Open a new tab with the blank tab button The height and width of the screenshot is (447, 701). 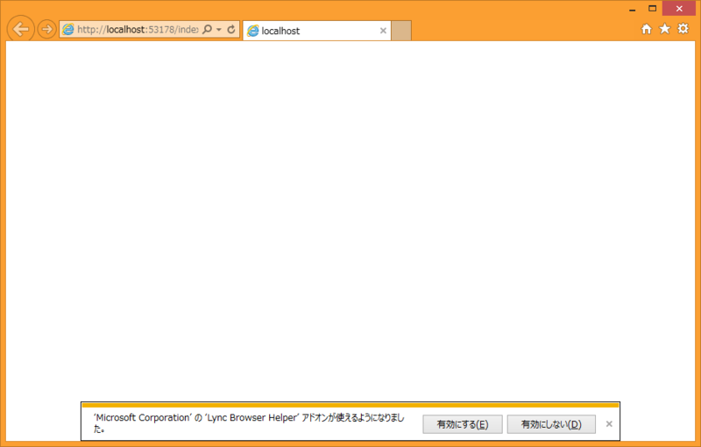click(401, 31)
